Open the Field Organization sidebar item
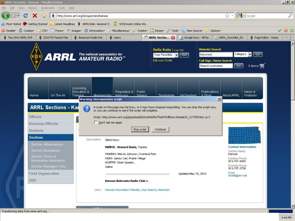The height and width of the screenshot is (221, 295). pyautogui.click(x=51, y=174)
